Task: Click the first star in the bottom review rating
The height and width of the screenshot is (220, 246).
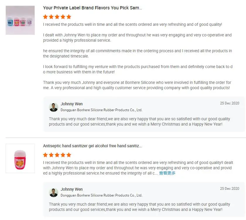Action: (x=46, y=155)
